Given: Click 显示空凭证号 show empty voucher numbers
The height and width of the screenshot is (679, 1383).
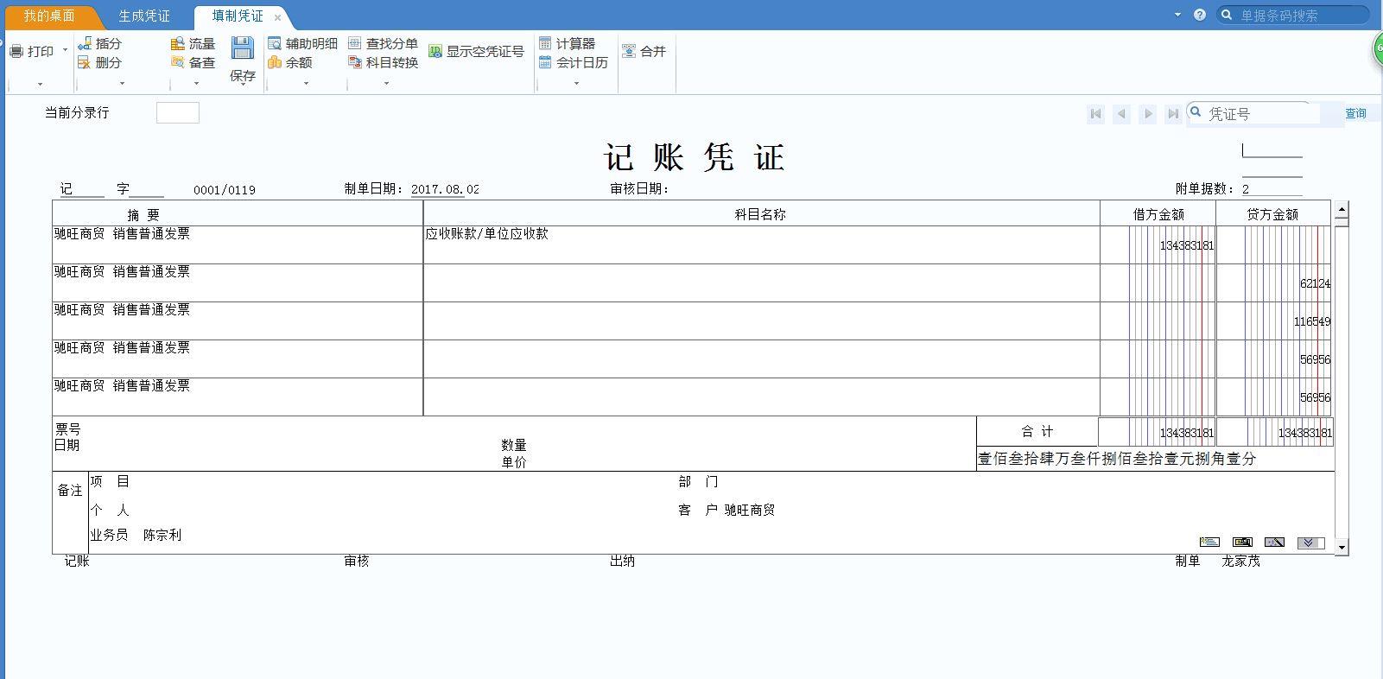Looking at the screenshot, I should tap(476, 52).
